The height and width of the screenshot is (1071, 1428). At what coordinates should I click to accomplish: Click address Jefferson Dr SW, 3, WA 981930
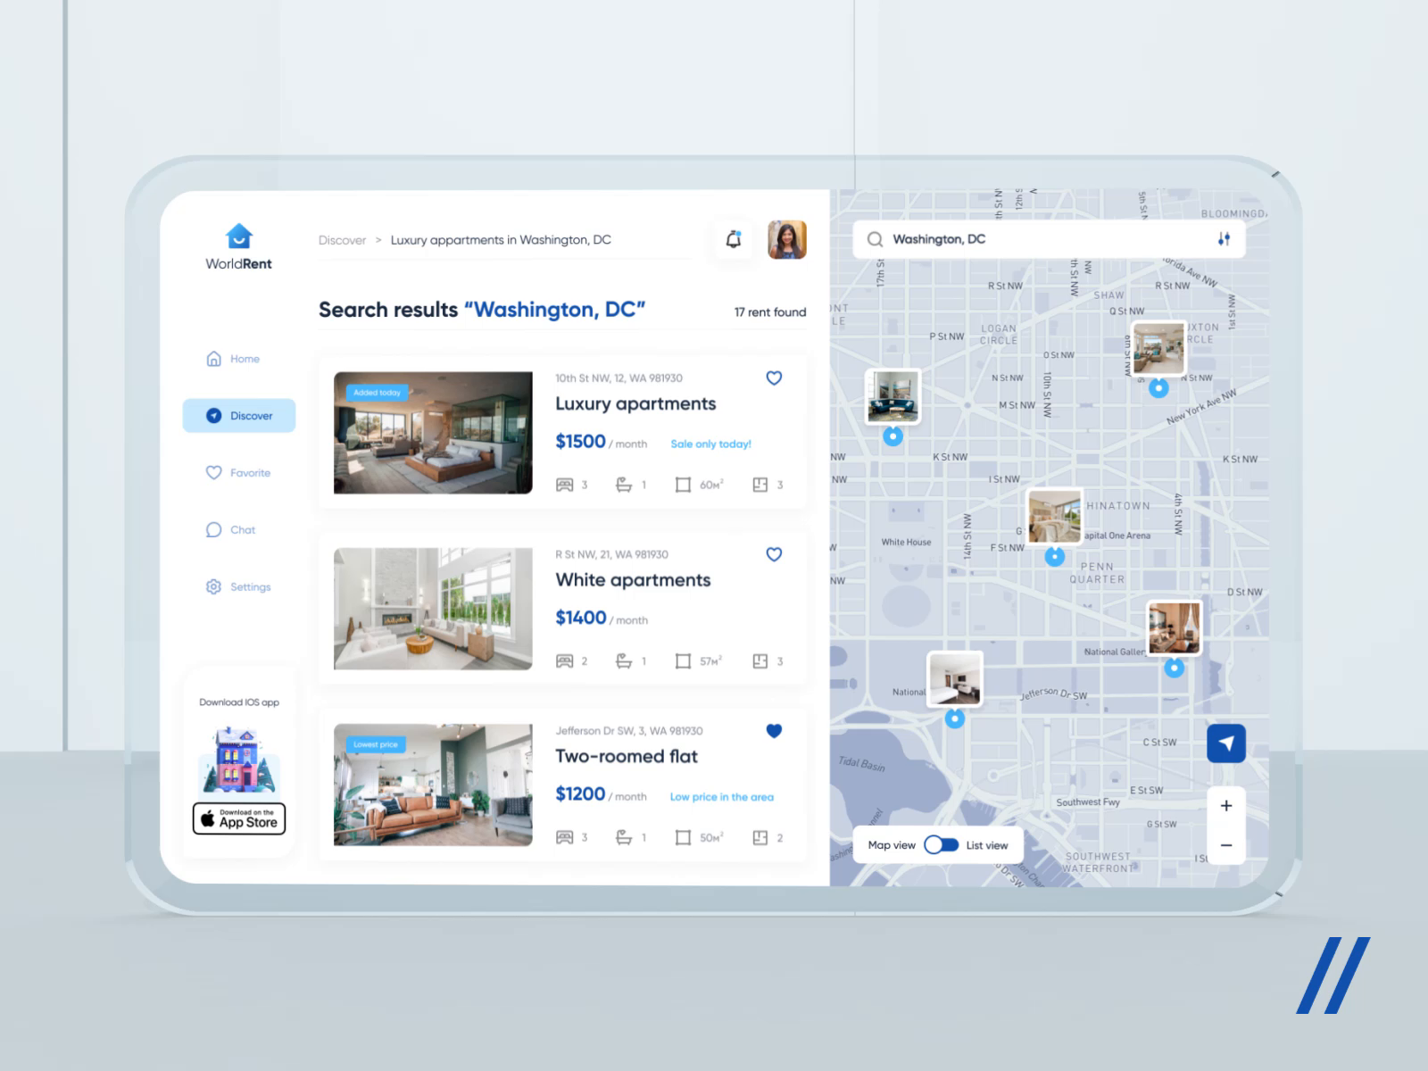[x=629, y=731]
